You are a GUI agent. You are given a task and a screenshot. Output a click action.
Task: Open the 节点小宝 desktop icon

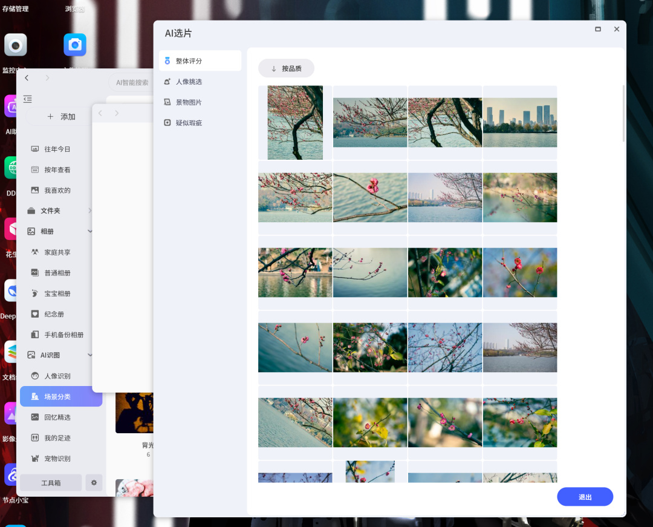tap(11, 475)
